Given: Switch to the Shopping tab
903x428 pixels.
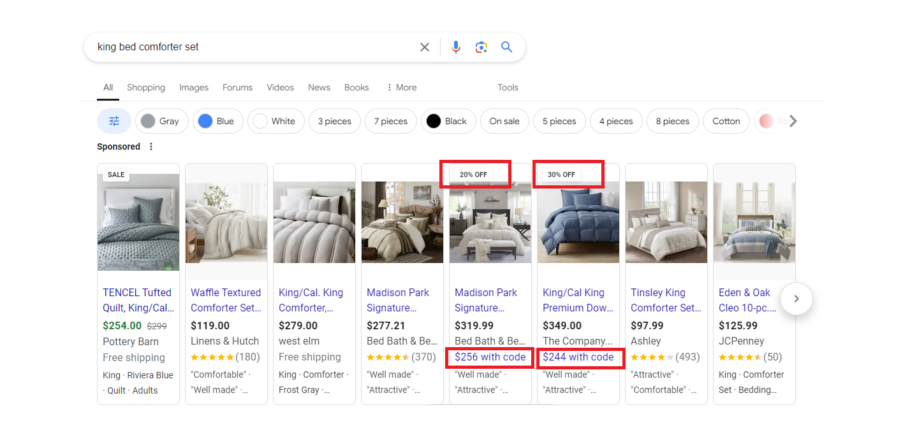Looking at the screenshot, I should [145, 87].
